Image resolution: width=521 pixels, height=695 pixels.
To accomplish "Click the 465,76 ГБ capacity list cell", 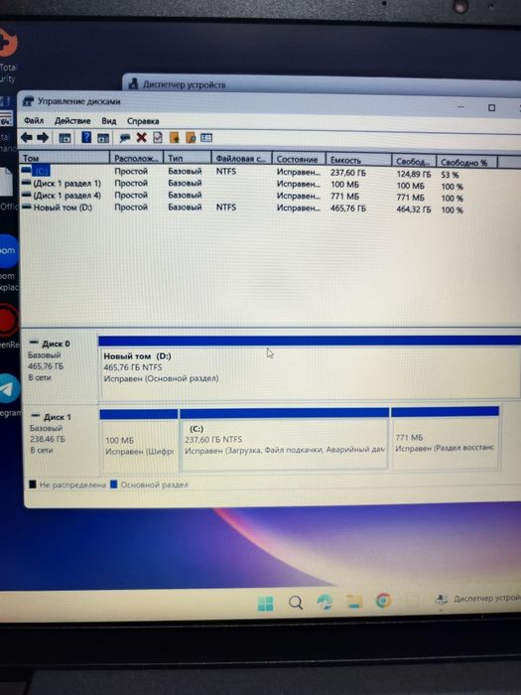I will click(348, 208).
